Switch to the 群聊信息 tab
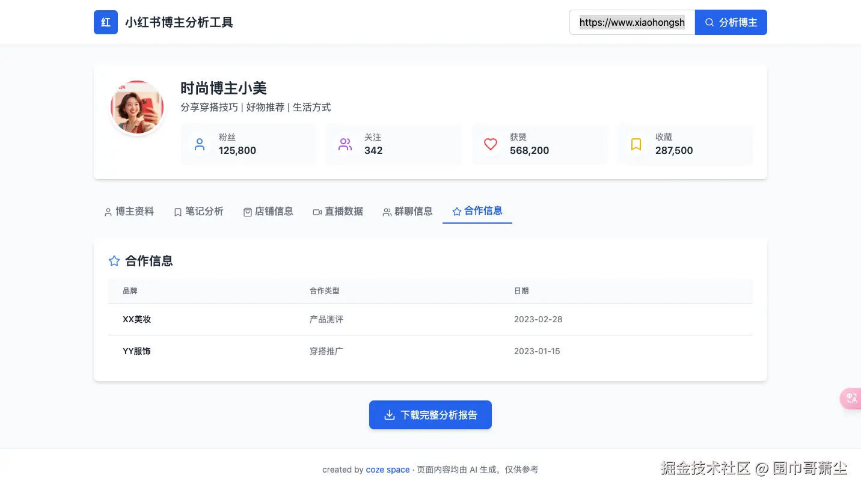This screenshot has height=490, width=861. 407,211
